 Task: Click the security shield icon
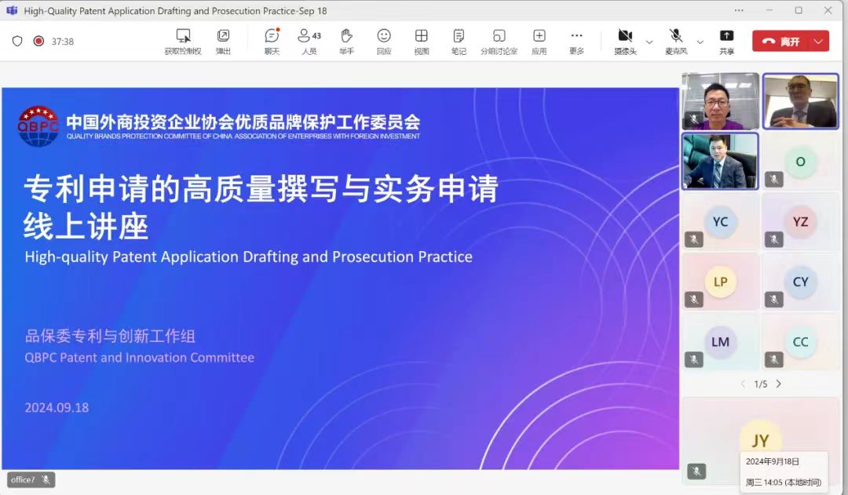[x=17, y=41]
